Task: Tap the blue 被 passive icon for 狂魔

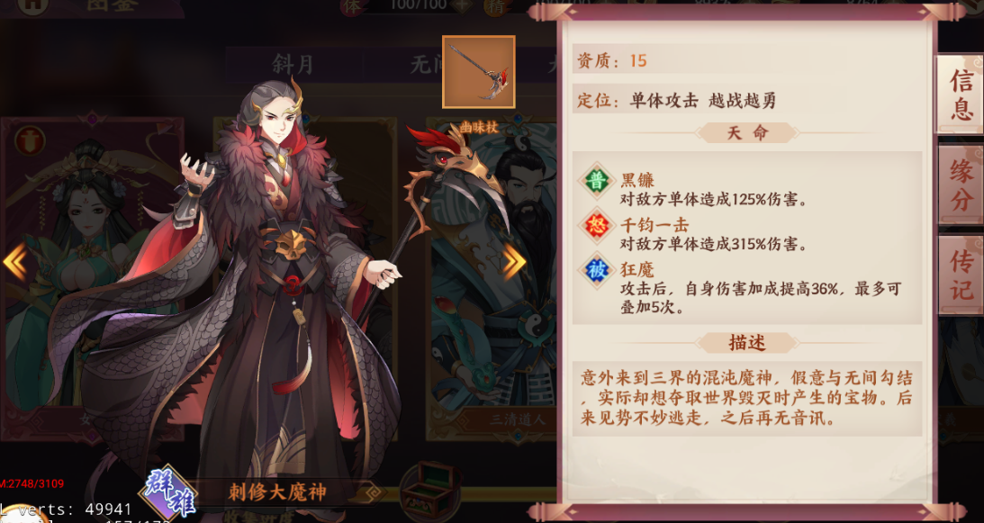Action: (597, 271)
